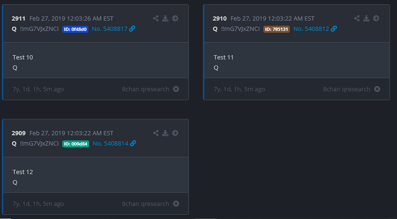397x219 pixels.
Task: Click brown ID badge 795131
Action: click(x=277, y=29)
